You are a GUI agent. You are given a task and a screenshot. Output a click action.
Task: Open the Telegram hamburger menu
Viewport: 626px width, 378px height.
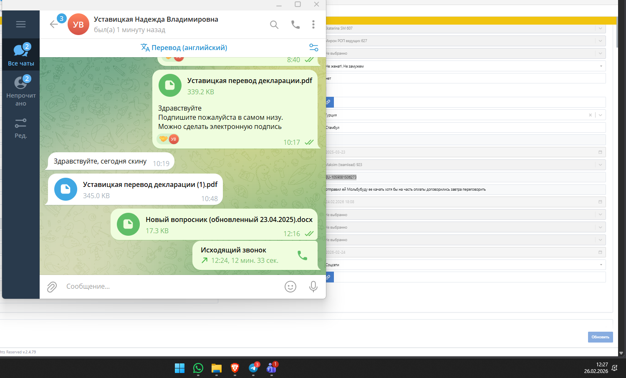pyautogui.click(x=21, y=24)
